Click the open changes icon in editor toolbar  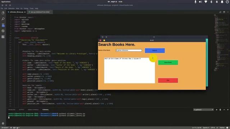(220, 12)
